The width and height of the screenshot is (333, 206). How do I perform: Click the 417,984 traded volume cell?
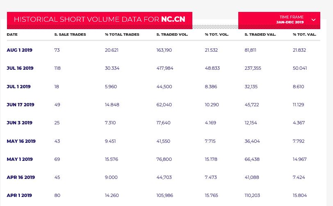tap(165, 68)
